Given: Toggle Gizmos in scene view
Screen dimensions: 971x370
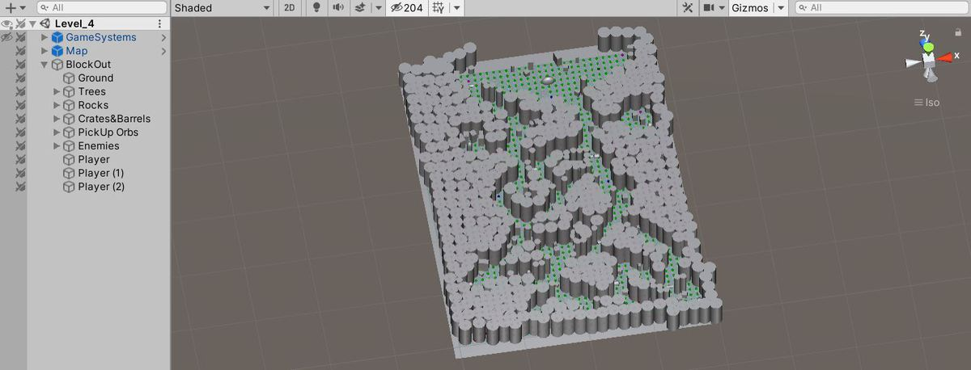Looking at the screenshot, I should (x=749, y=7).
